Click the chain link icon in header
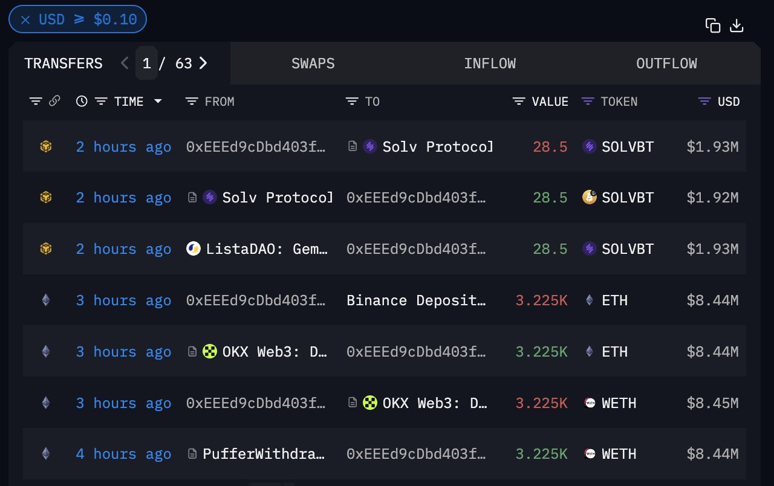 click(54, 102)
